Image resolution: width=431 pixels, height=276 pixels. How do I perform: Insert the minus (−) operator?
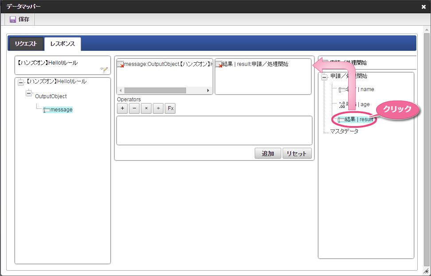[x=134, y=108]
